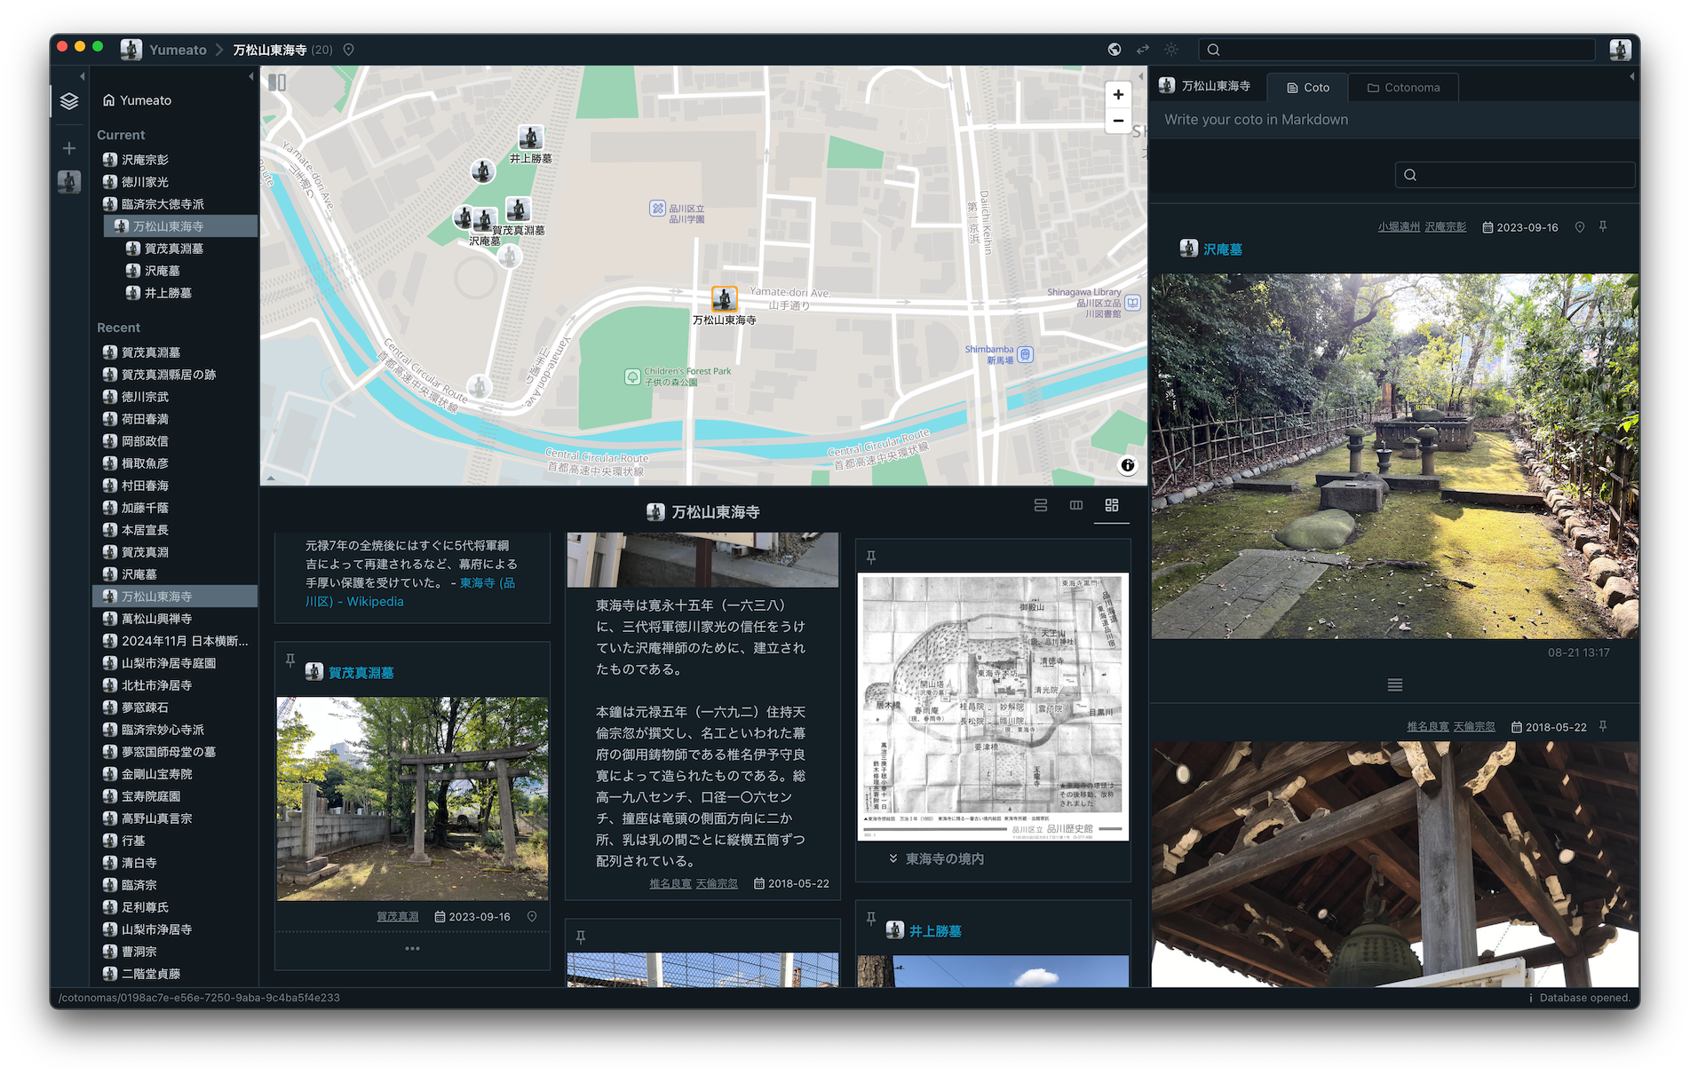This screenshot has height=1075, width=1690.
Task: Click the location pin next to 万松山東海寺 title
Action: point(349,50)
